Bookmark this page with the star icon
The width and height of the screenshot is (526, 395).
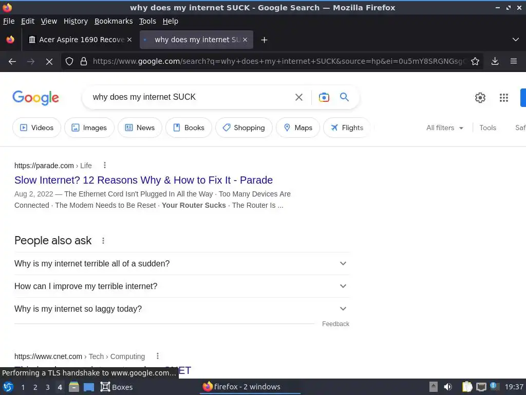point(475,62)
